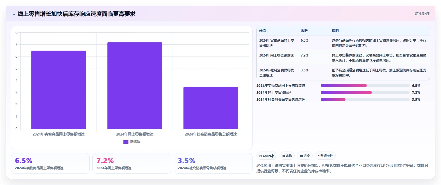Screen dimensions: 441x185
Task: Click the description starting 线下及全渠道消费增速
Action: pos(379,73)
